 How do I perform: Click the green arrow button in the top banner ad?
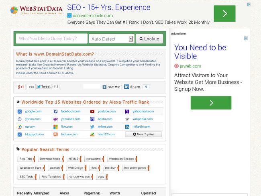pos(224,14)
